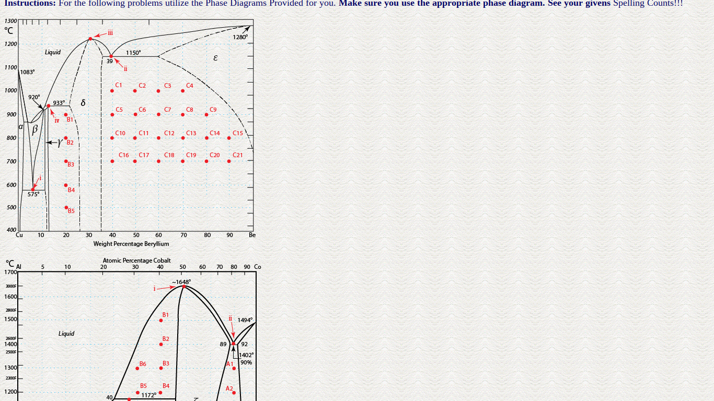Click "Liquid" label in the Cu-Be diagram
Screen dimensions: 714x401
point(53,52)
